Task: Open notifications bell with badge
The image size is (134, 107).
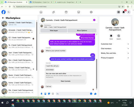Action: click(124, 12)
